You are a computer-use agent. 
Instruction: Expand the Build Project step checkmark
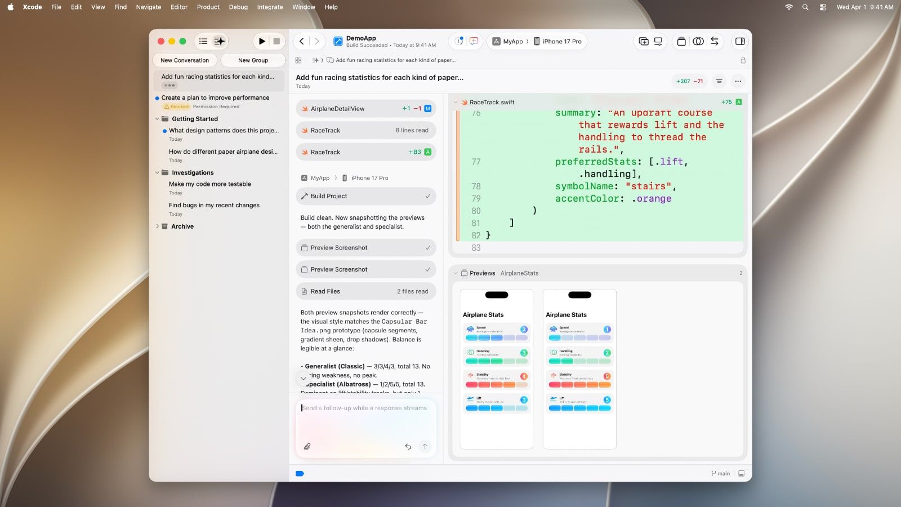click(427, 196)
